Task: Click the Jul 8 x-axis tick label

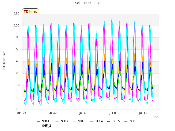Action: [x=113, y=113]
